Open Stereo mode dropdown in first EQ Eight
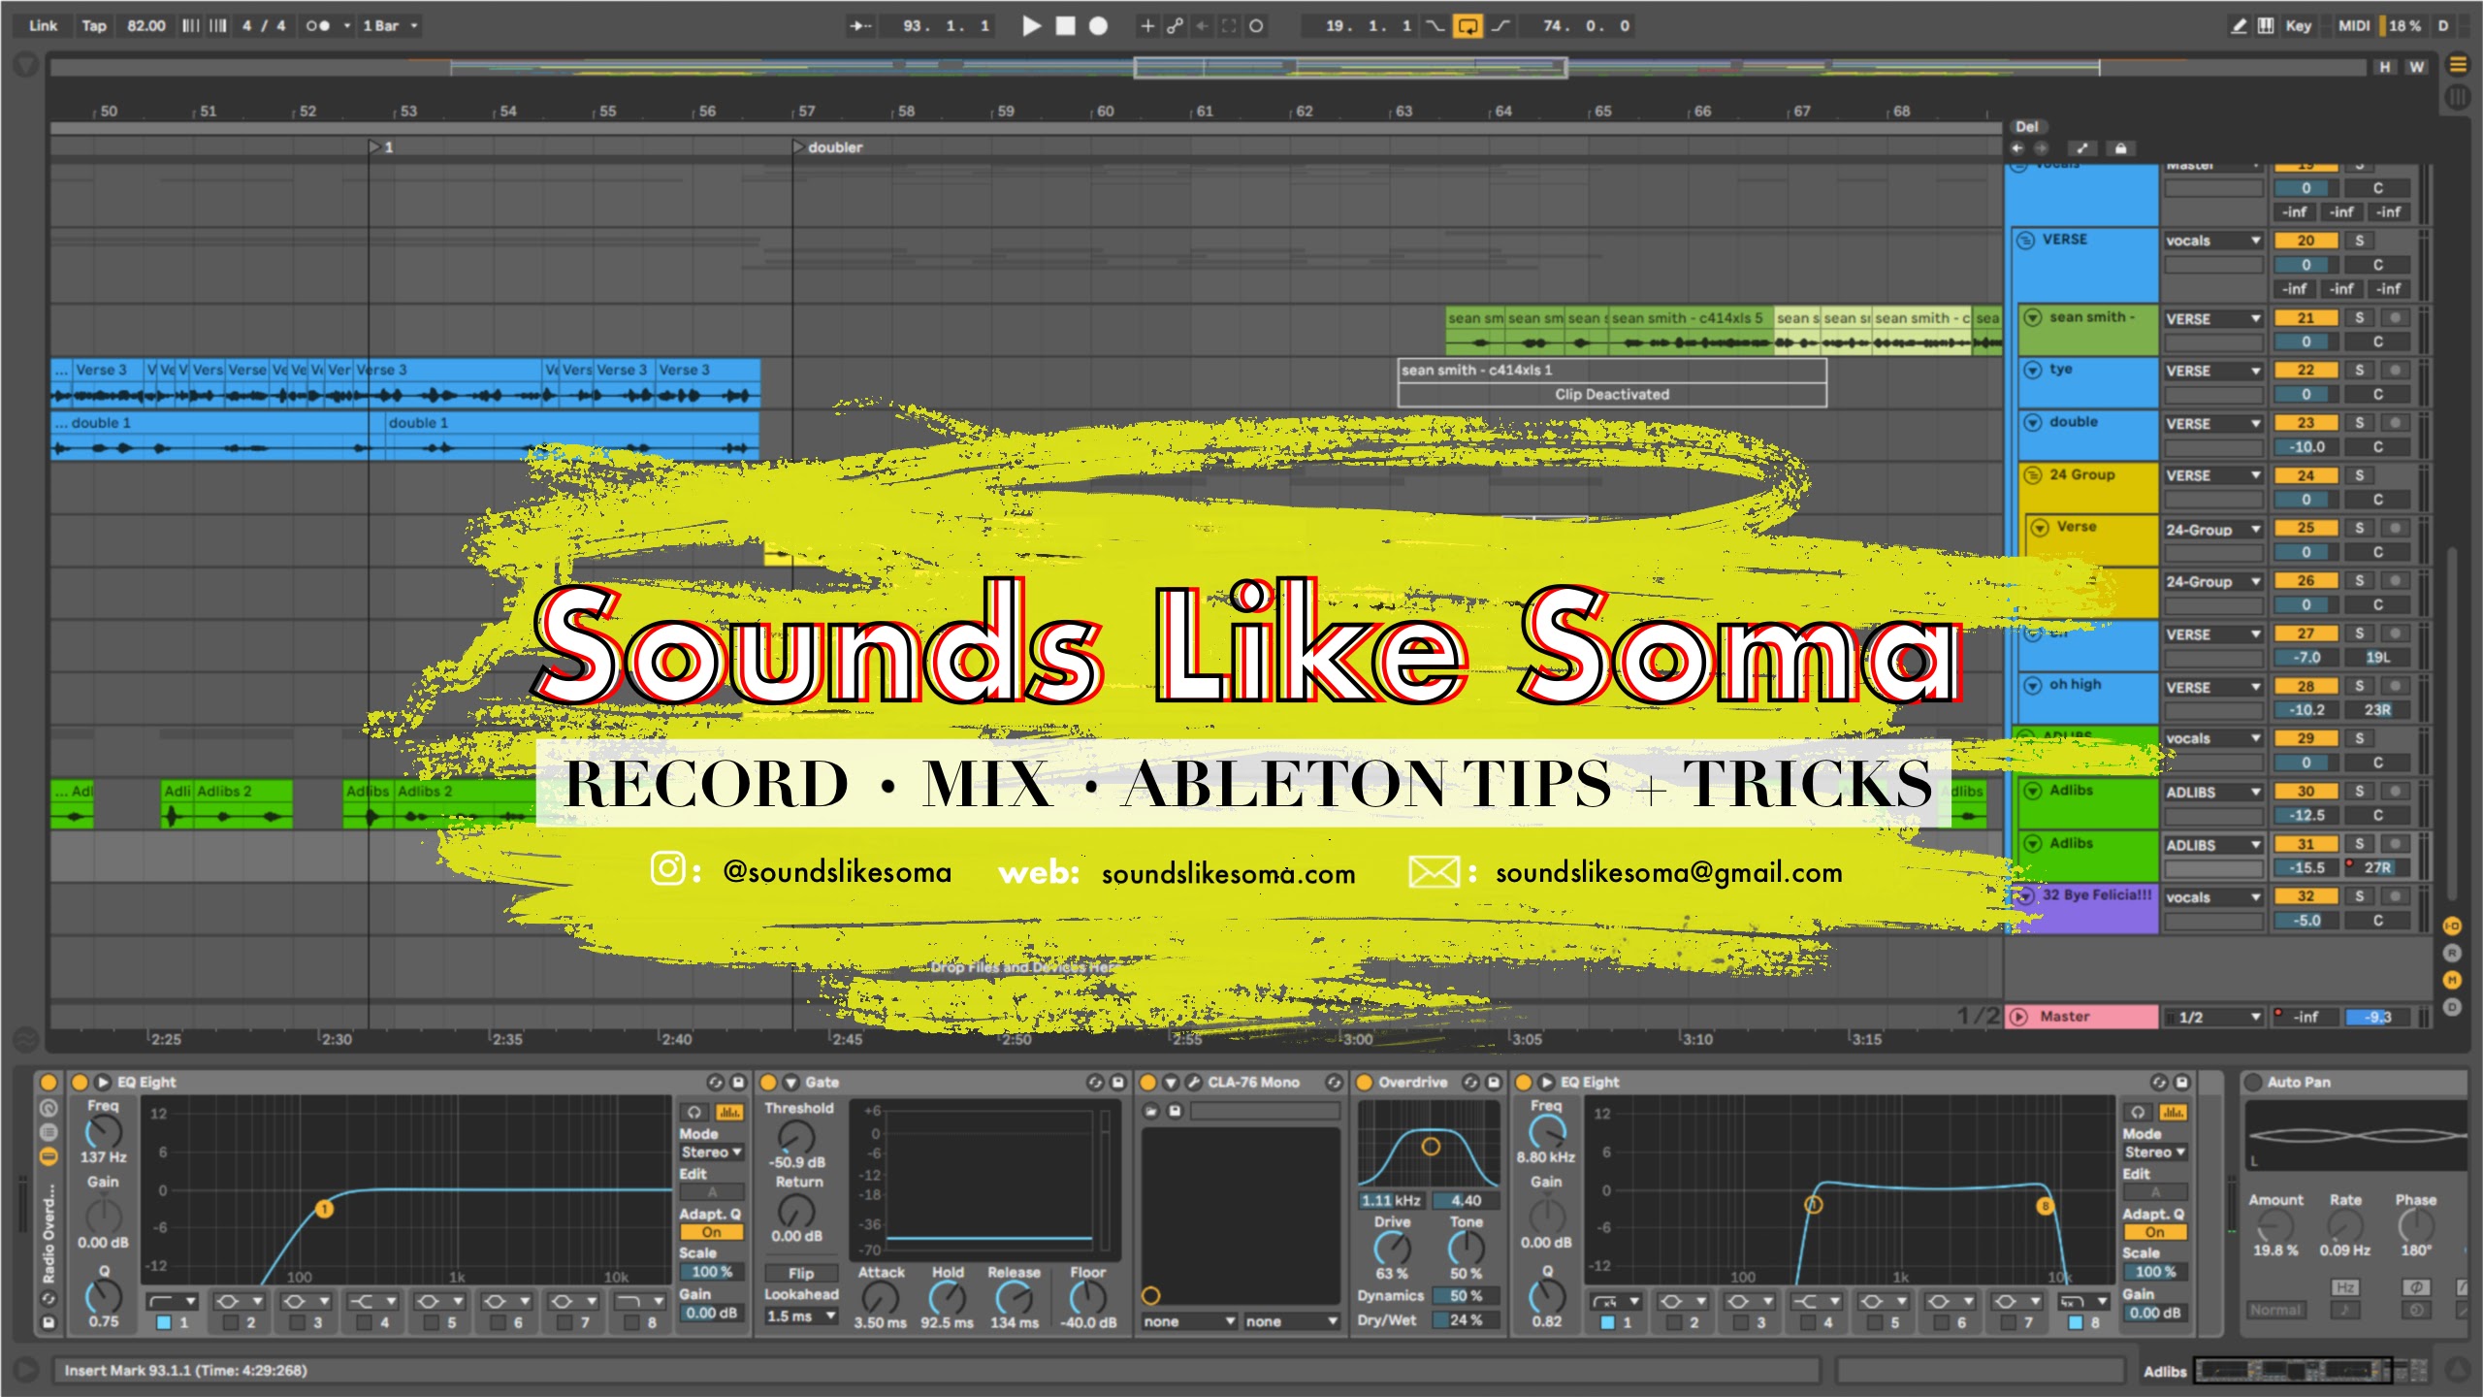2483x1397 pixels. tap(711, 1153)
